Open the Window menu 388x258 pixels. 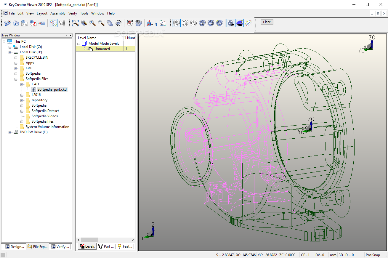pyautogui.click(x=98, y=13)
